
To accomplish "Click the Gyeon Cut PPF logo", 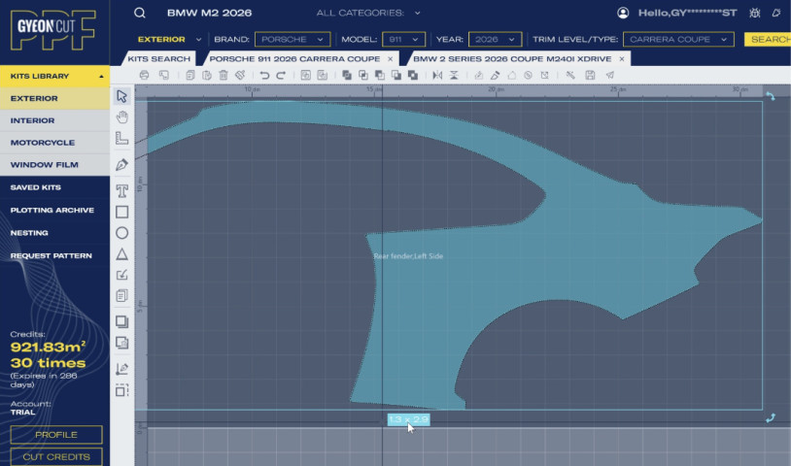I will click(x=53, y=30).
